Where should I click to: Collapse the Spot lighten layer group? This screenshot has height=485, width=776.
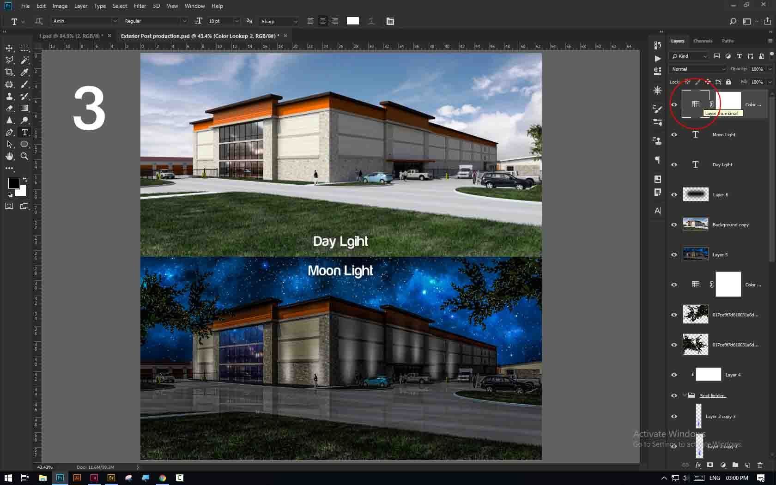coord(684,395)
